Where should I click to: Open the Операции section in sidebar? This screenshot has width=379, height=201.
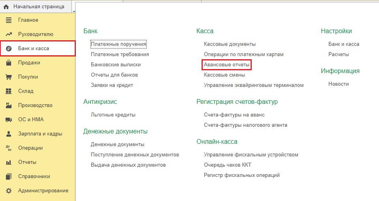pos(30,148)
